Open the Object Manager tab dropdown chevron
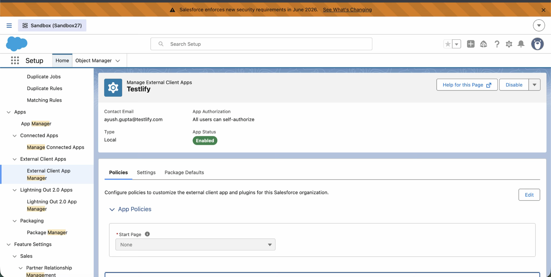 (118, 61)
